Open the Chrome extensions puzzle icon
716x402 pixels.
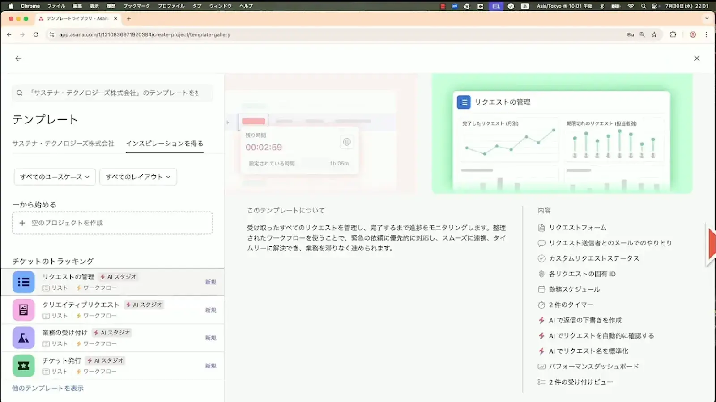point(673,34)
